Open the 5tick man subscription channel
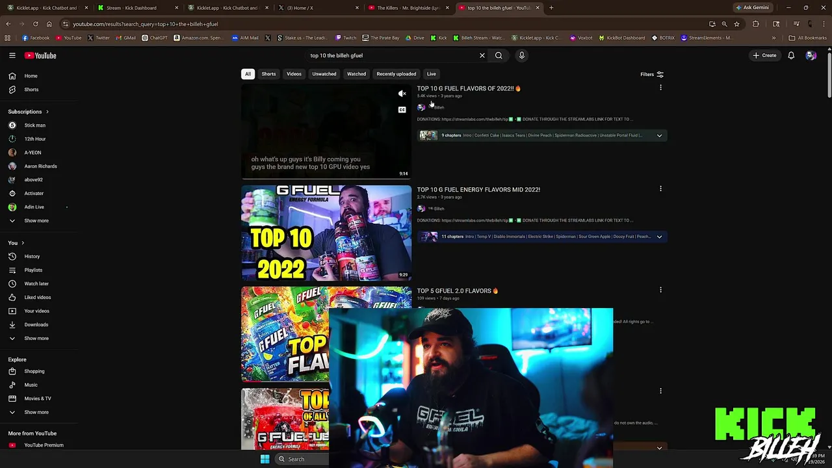The width and height of the screenshot is (832, 468). tap(35, 125)
